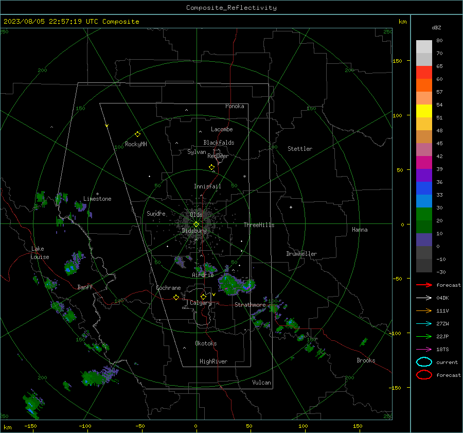Viewport: 463px width, 433px height.
Task: Click the cyan current ellipse legend symbol
Action: pyautogui.click(x=424, y=362)
